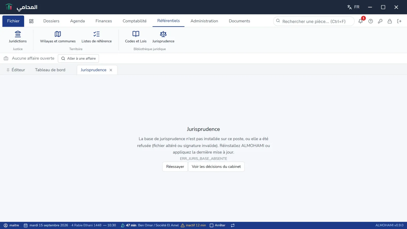Click the ERR_JURIS_BASE_ABSENTE error code
This screenshot has height=229, width=407.
203,159
